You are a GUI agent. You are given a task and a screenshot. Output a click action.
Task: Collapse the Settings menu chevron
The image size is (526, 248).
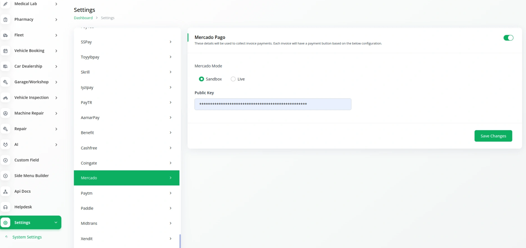click(56, 223)
